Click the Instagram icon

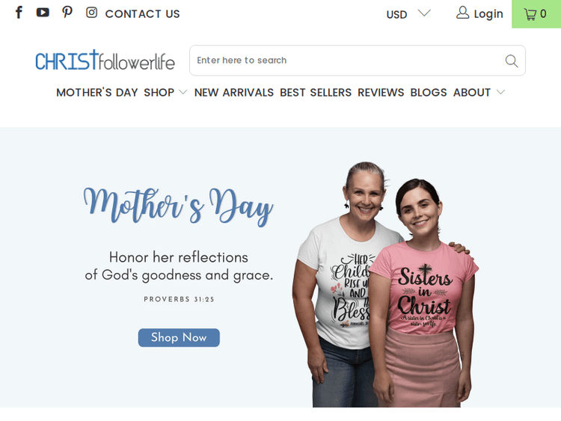click(91, 13)
